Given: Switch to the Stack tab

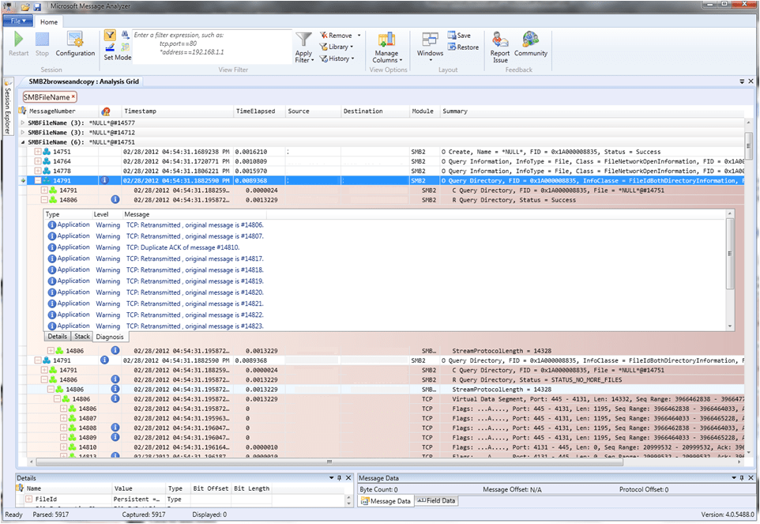Looking at the screenshot, I should point(81,336).
